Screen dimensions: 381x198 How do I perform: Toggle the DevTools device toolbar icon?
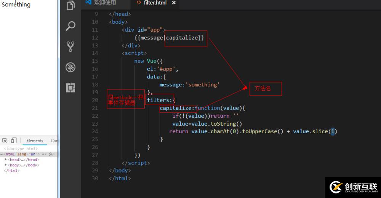tap(14, 141)
